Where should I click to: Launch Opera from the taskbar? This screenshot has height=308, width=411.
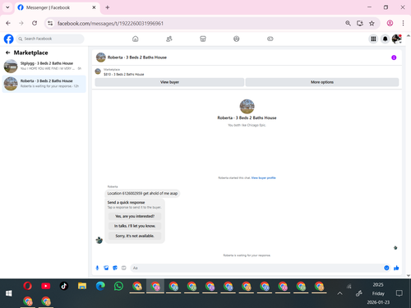point(27,286)
